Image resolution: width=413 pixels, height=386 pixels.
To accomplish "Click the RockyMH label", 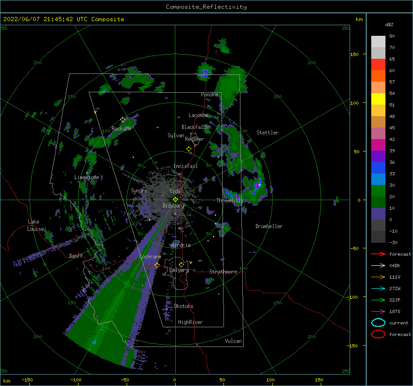I will [x=121, y=129].
